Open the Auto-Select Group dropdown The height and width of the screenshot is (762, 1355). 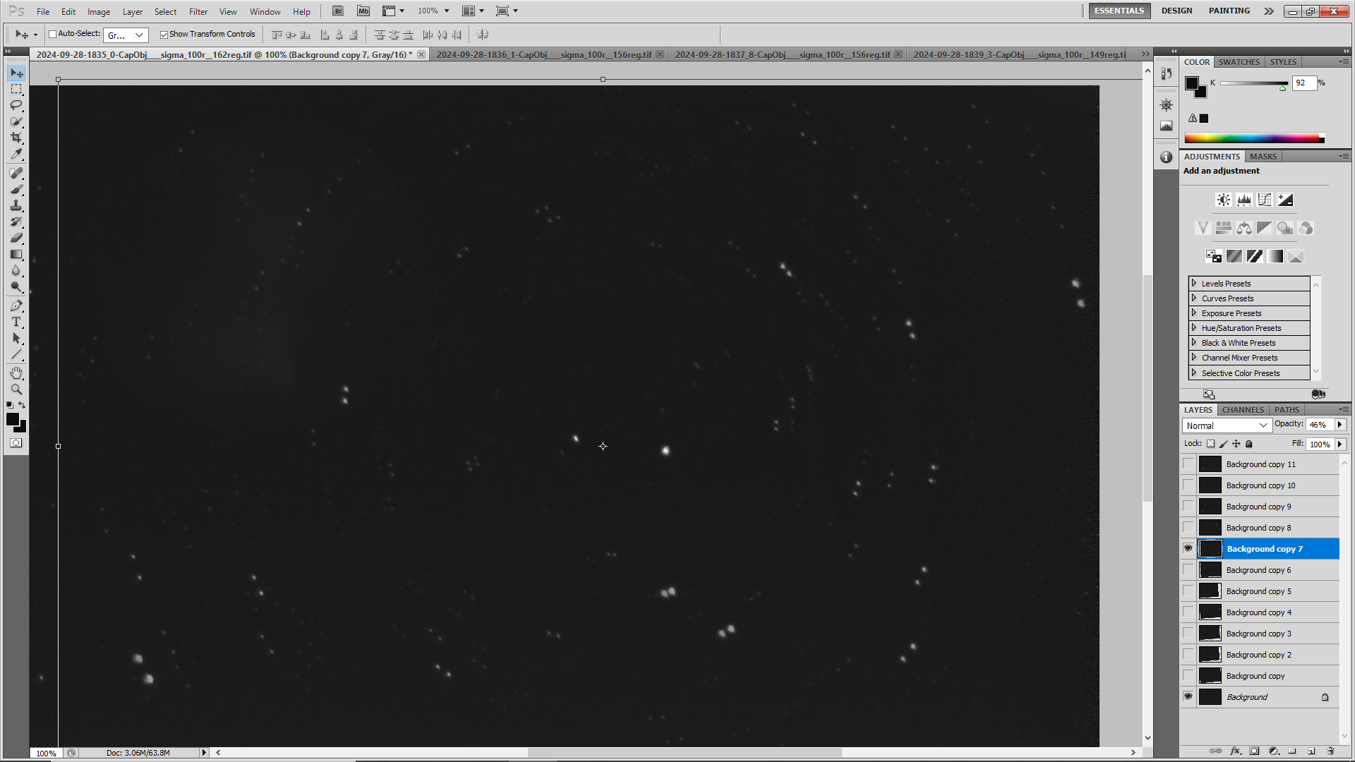tap(126, 35)
